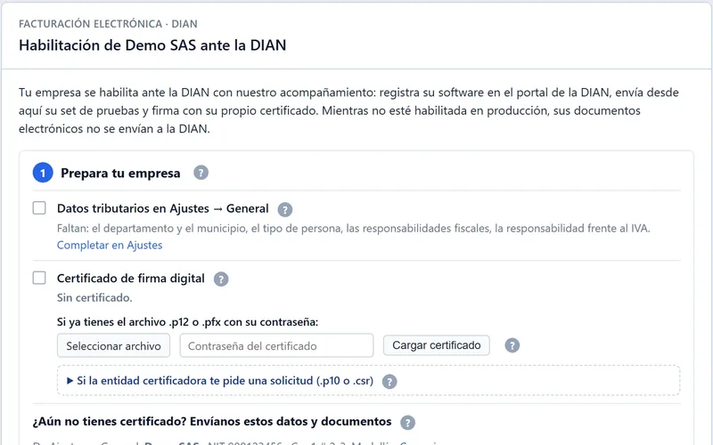Screen dimensions: 713x445
Task: Click the FACTURACIÓN ELECTRÓNICA · DIAN label
Action: pyautogui.click(x=108, y=24)
